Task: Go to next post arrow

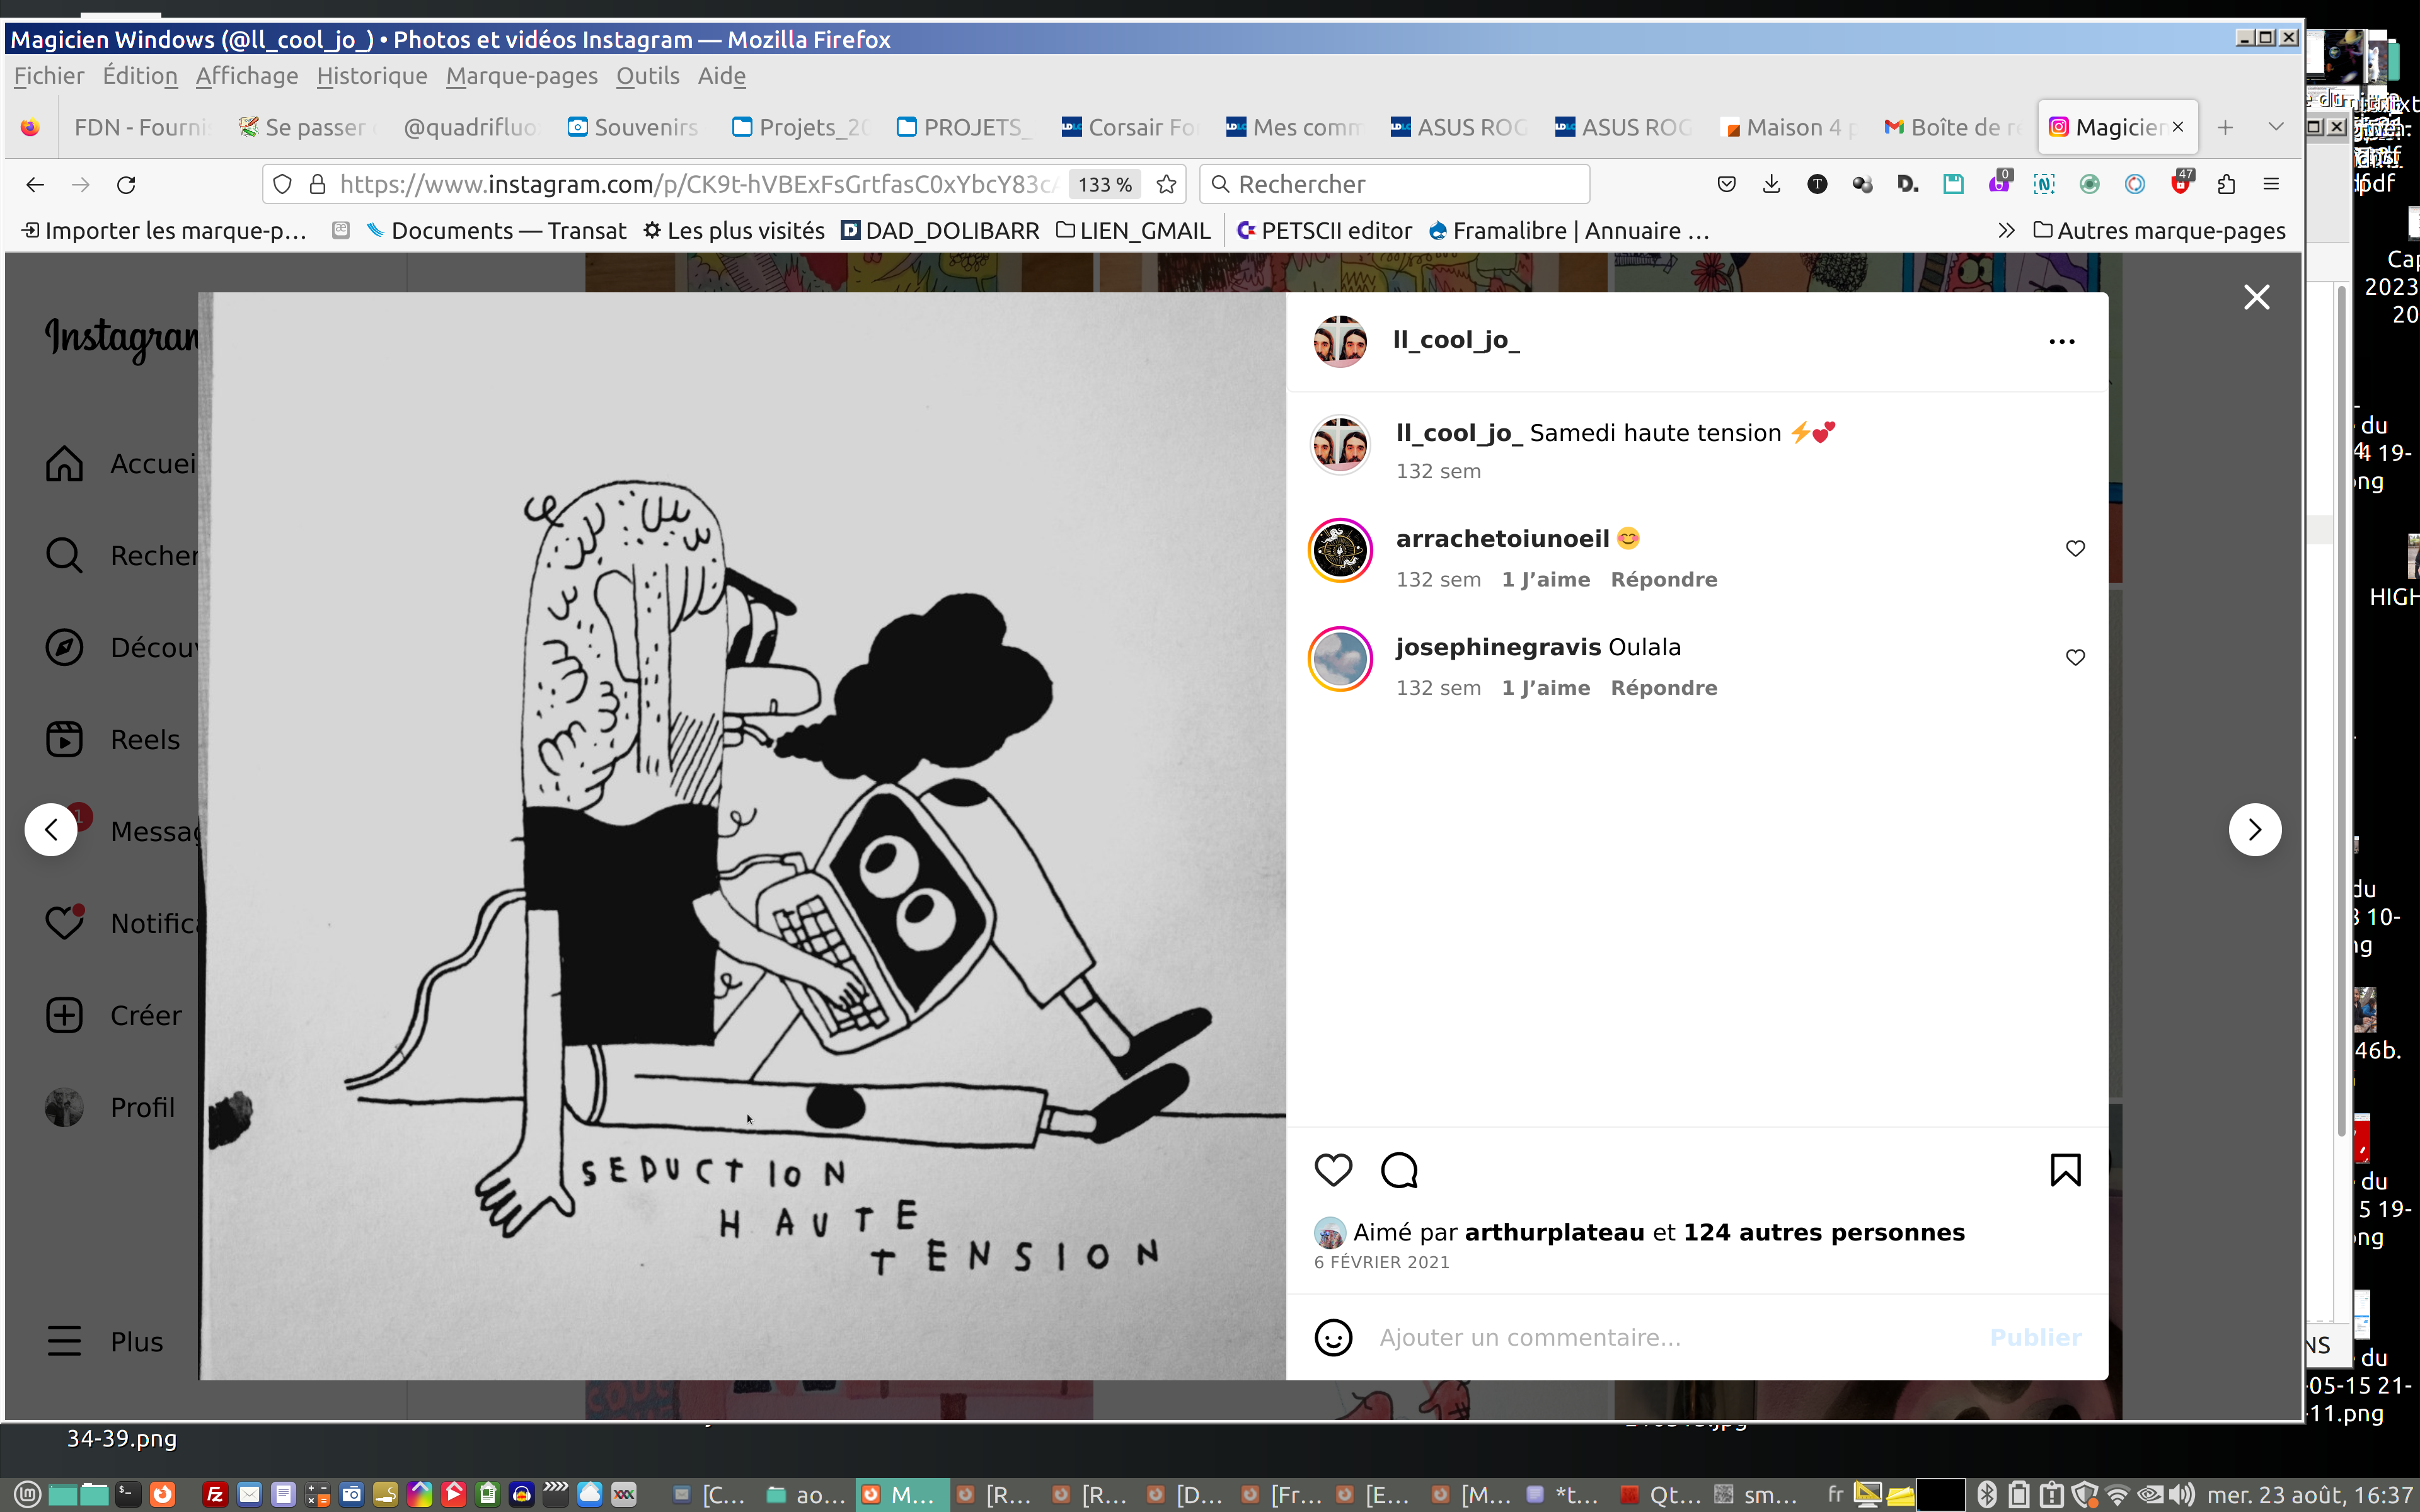Action: pyautogui.click(x=2254, y=829)
